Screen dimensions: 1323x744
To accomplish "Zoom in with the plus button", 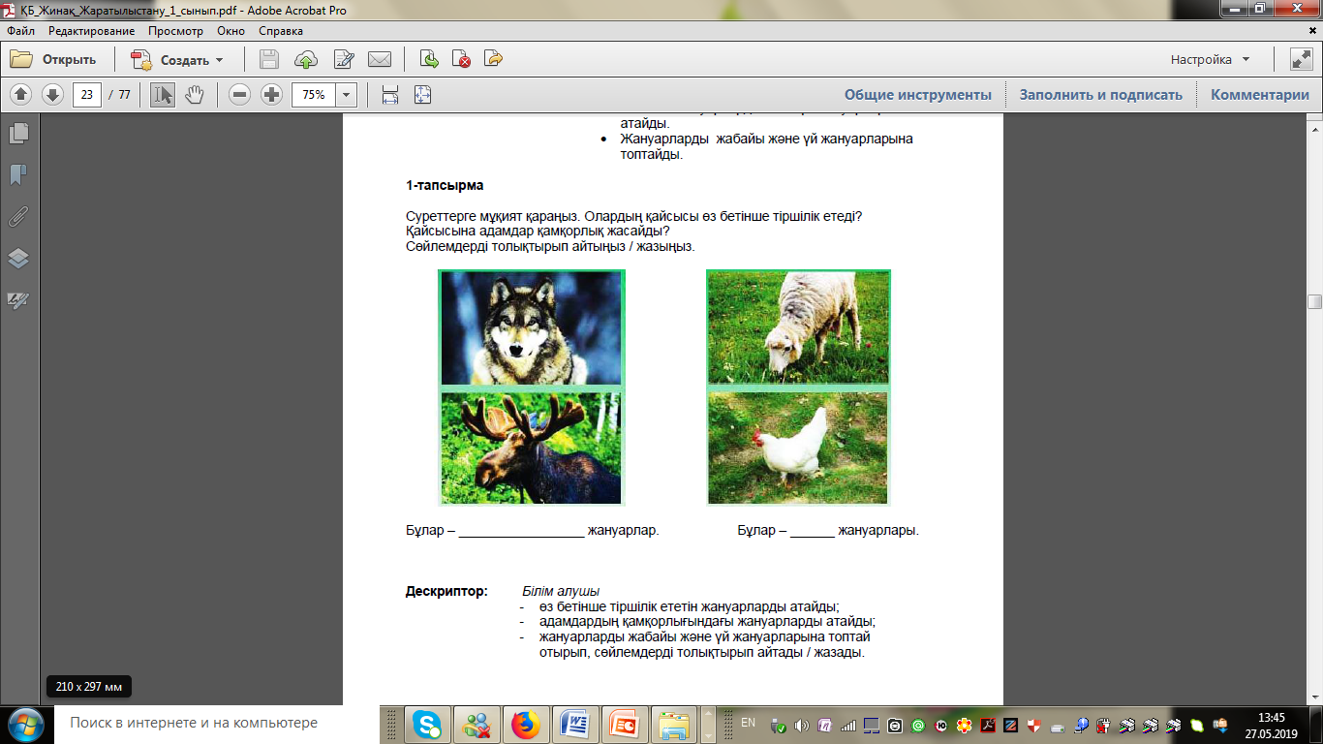I will (x=271, y=94).
